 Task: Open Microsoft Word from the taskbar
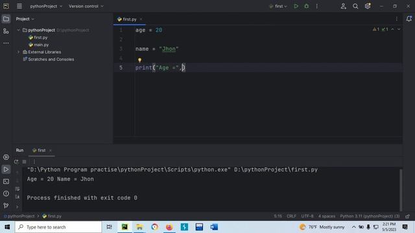point(214,227)
